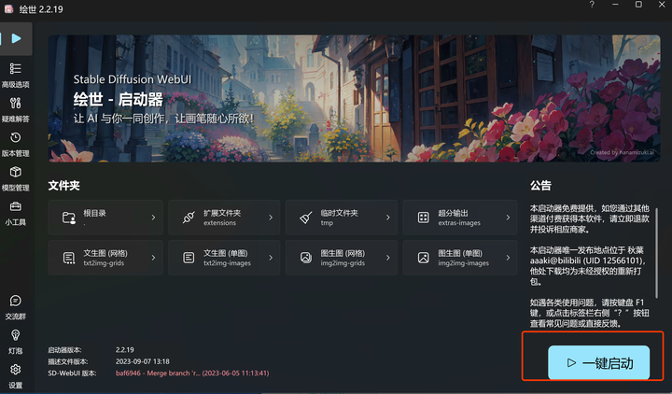Open the 超分输出 extras-images folder

(460, 218)
